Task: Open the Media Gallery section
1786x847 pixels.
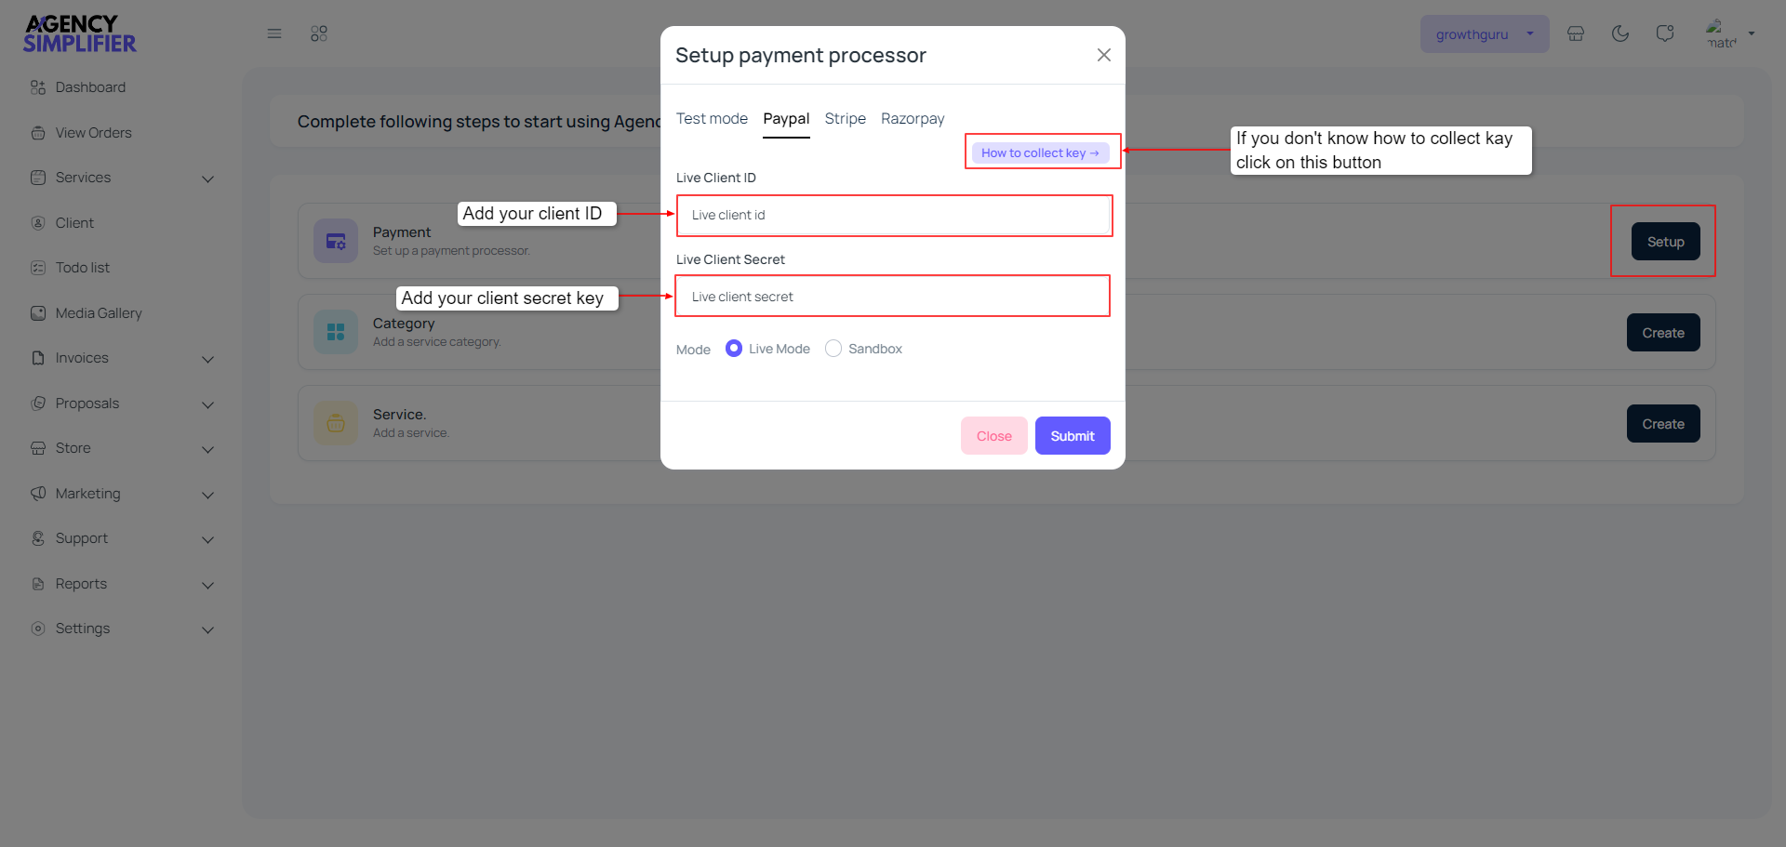Action: pos(99,312)
